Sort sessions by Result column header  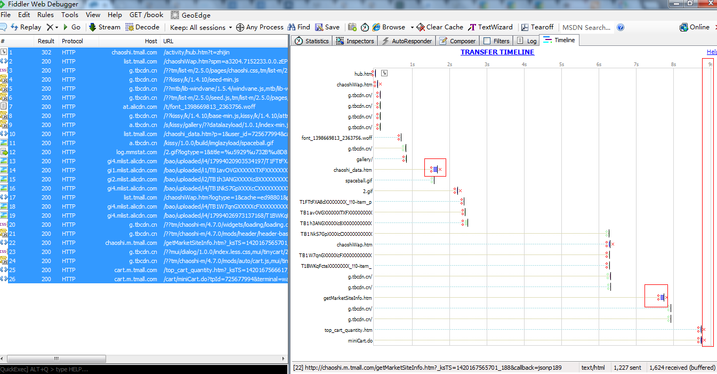[x=46, y=41]
